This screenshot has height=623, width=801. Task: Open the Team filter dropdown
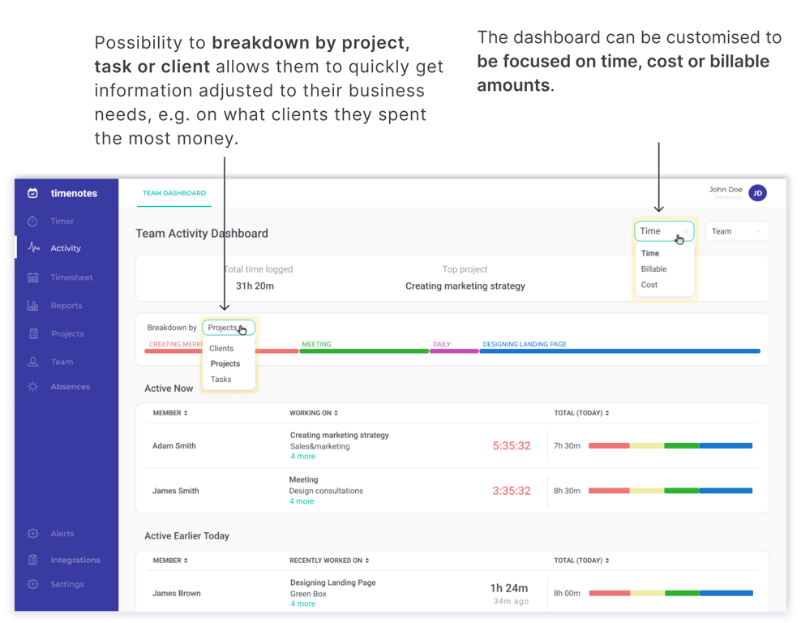pos(737,231)
